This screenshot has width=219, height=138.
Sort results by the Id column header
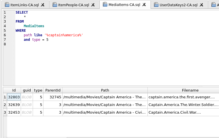tap(14, 90)
